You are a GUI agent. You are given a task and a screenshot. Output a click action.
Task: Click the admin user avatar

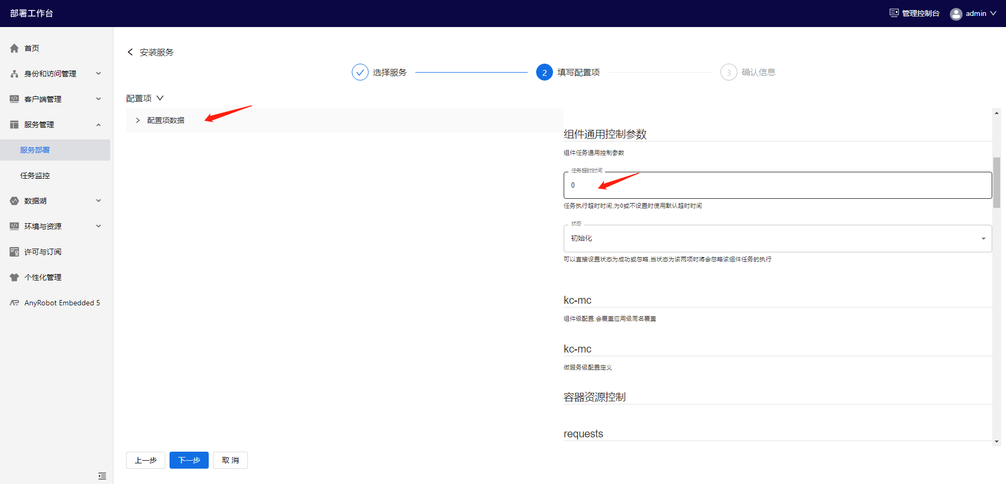(956, 14)
